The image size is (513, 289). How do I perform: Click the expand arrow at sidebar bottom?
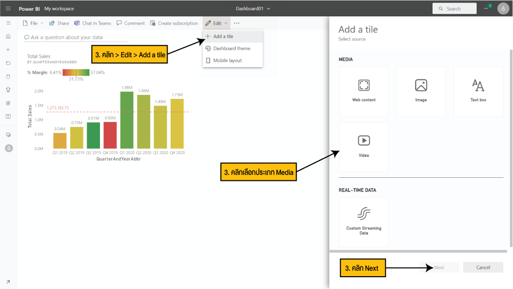tap(8, 282)
